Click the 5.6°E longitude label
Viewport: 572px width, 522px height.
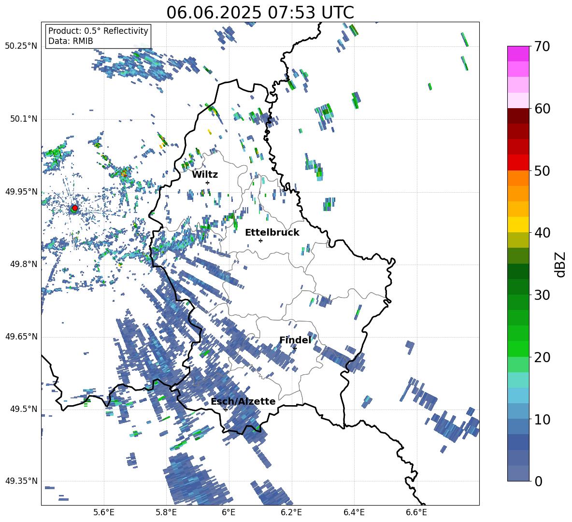tap(104, 512)
